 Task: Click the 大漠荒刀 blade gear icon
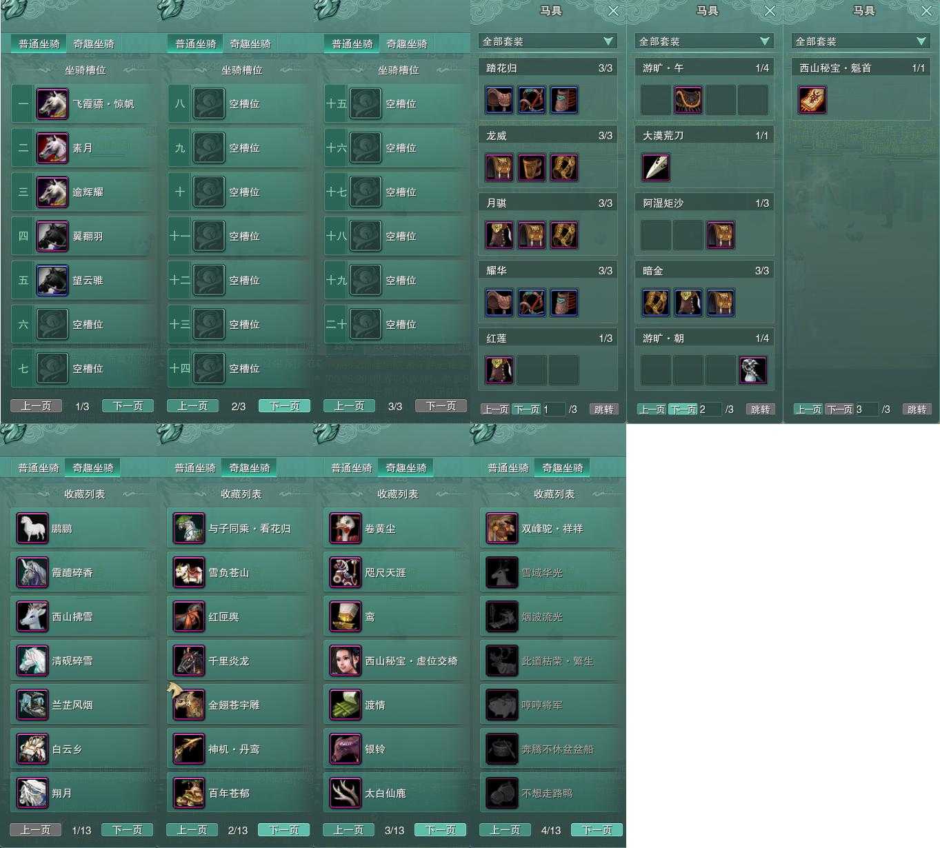pyautogui.click(x=655, y=167)
